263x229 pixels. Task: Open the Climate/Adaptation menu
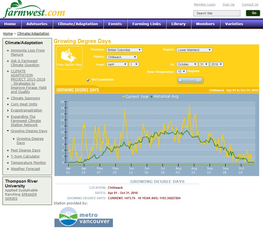pyautogui.click(x=78, y=24)
